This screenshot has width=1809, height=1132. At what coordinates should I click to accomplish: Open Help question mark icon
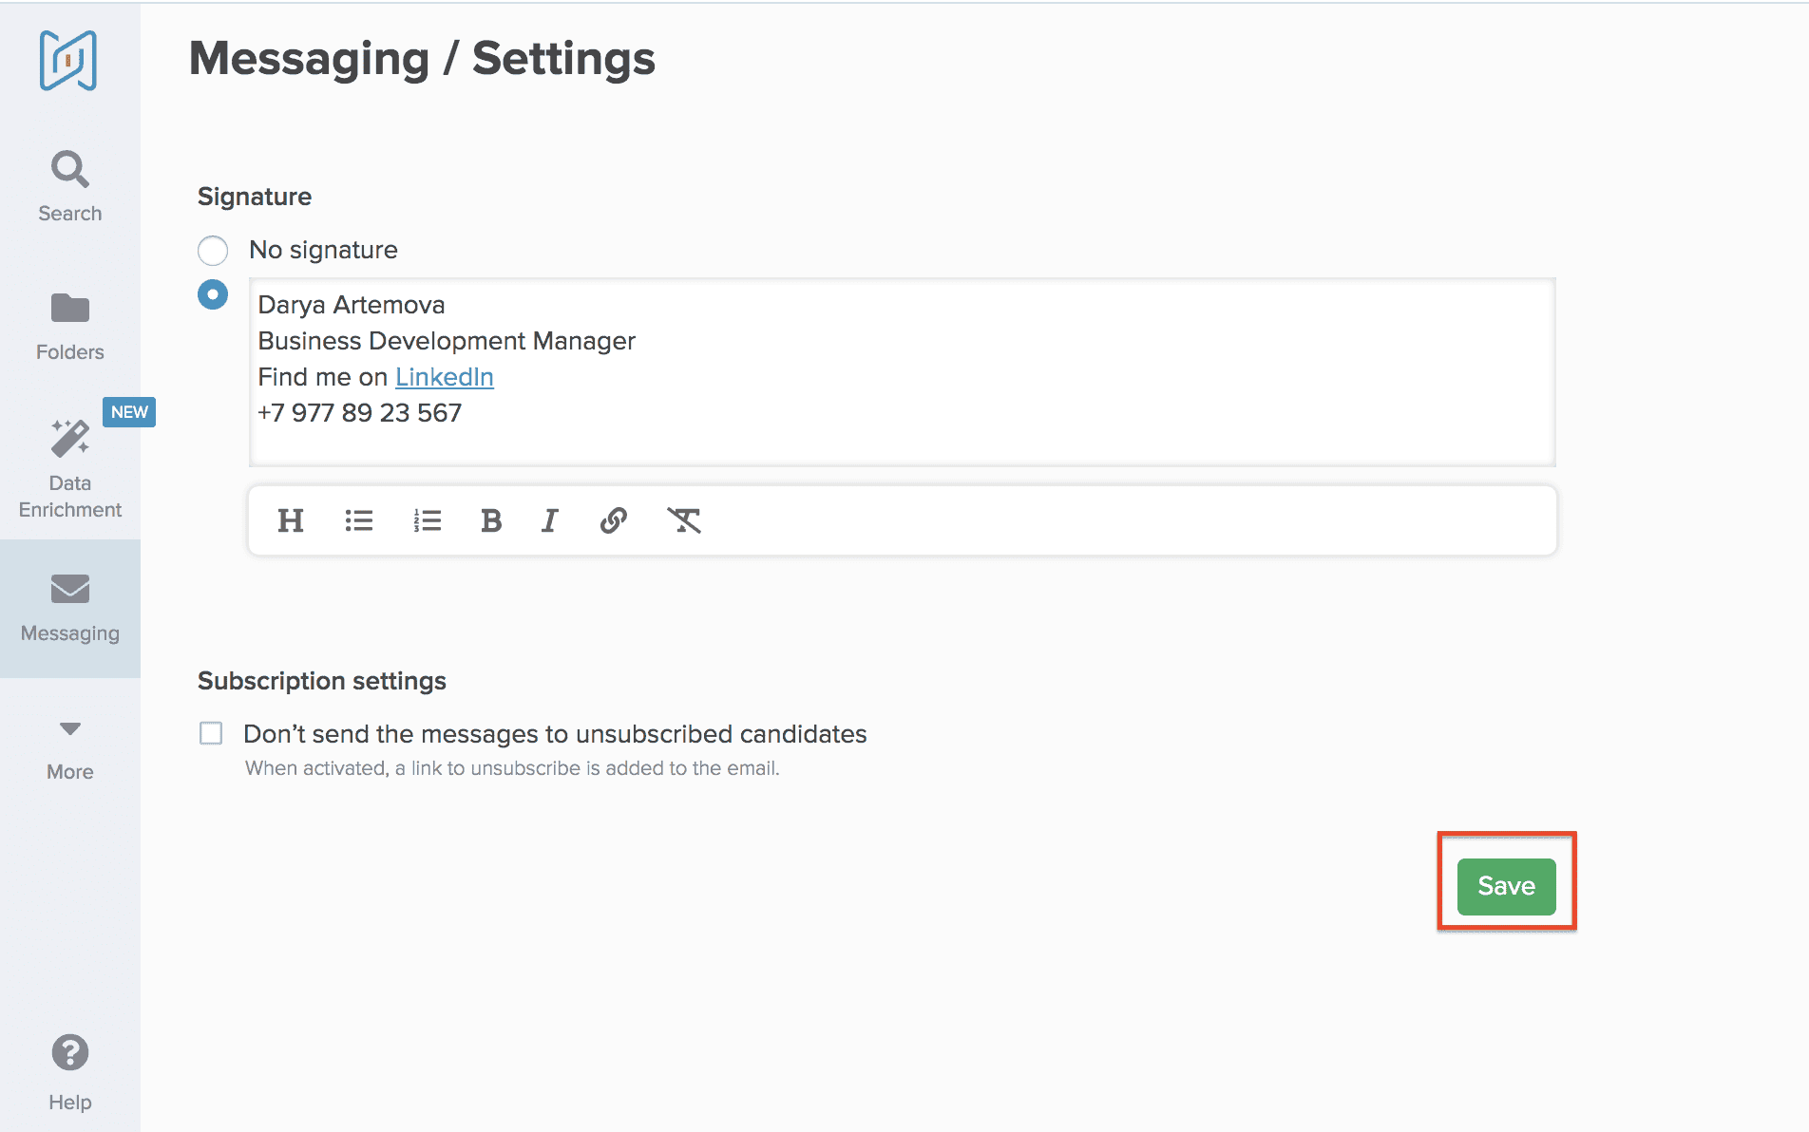(69, 1052)
